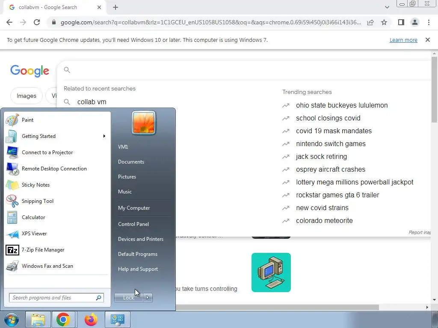Open Music from Start menu

click(x=124, y=192)
